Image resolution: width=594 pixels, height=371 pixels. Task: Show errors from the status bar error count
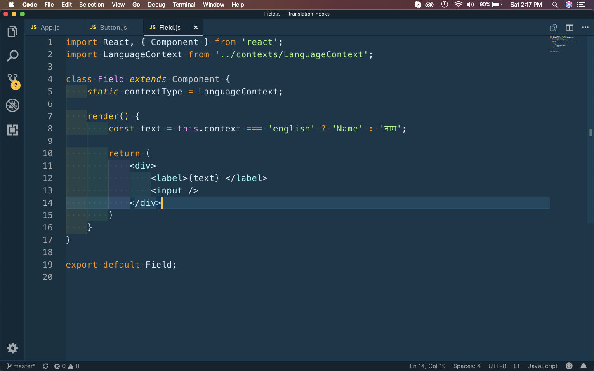pyautogui.click(x=60, y=366)
